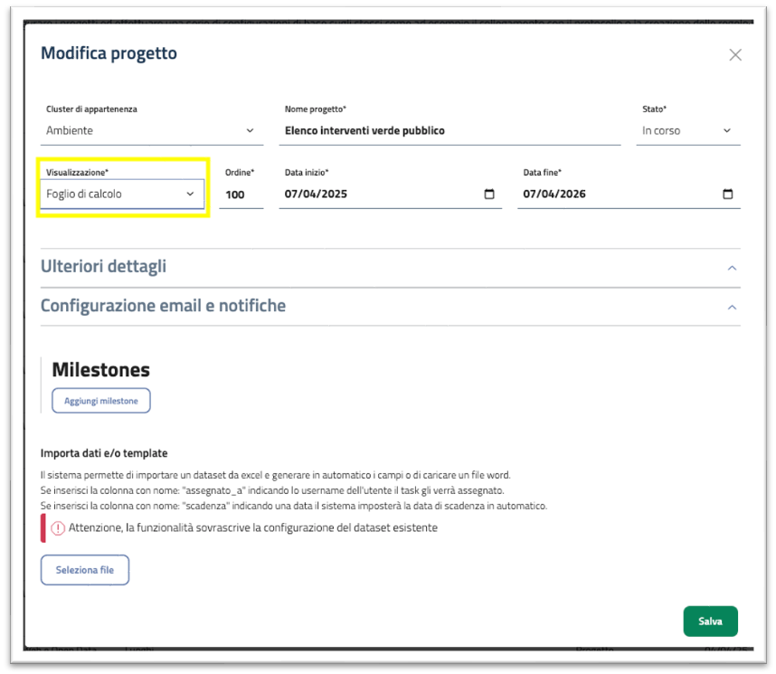Click the Data inizio date value 07/04/2025
The width and height of the screenshot is (776, 674).
pyautogui.click(x=316, y=195)
